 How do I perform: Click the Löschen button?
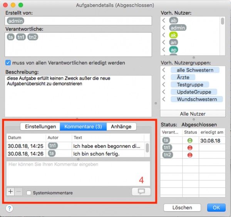coord(182,208)
